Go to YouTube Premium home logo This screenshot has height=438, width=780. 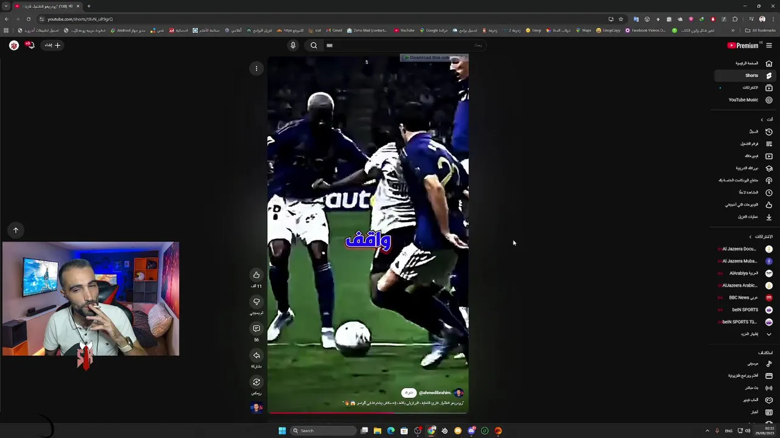(742, 45)
